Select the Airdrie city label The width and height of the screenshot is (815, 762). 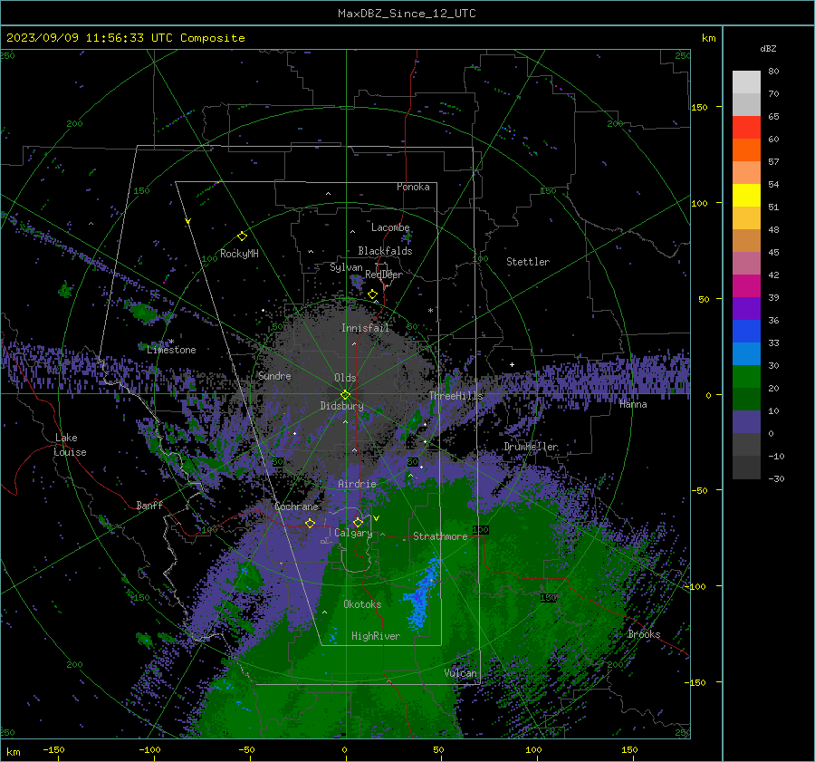point(357,484)
